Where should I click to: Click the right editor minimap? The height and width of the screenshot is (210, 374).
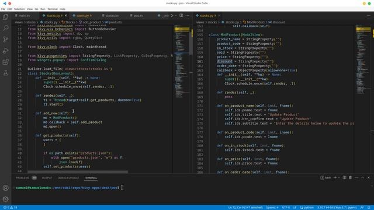tap(363, 99)
